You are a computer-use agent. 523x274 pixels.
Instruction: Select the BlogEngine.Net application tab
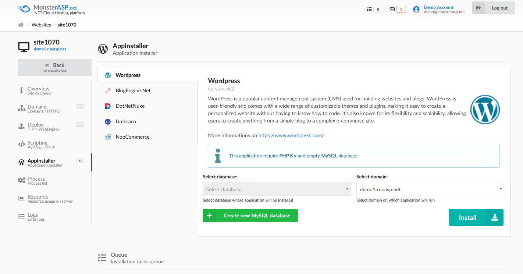[x=147, y=90]
